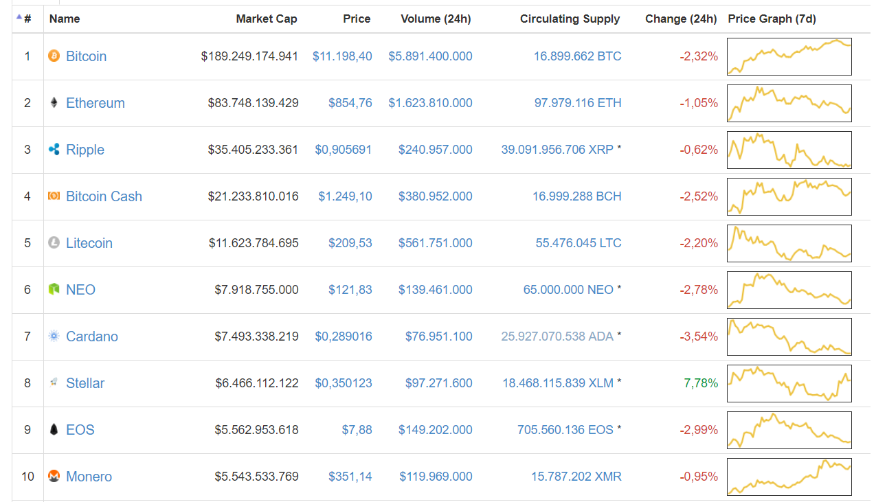Click the Ripple logo icon

pyautogui.click(x=53, y=150)
